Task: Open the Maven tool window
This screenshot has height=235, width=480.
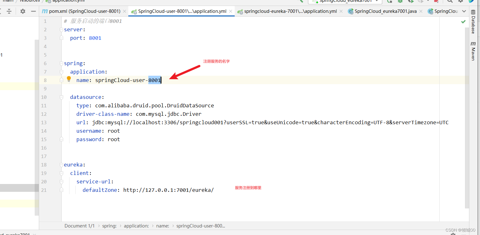Action: (473, 51)
